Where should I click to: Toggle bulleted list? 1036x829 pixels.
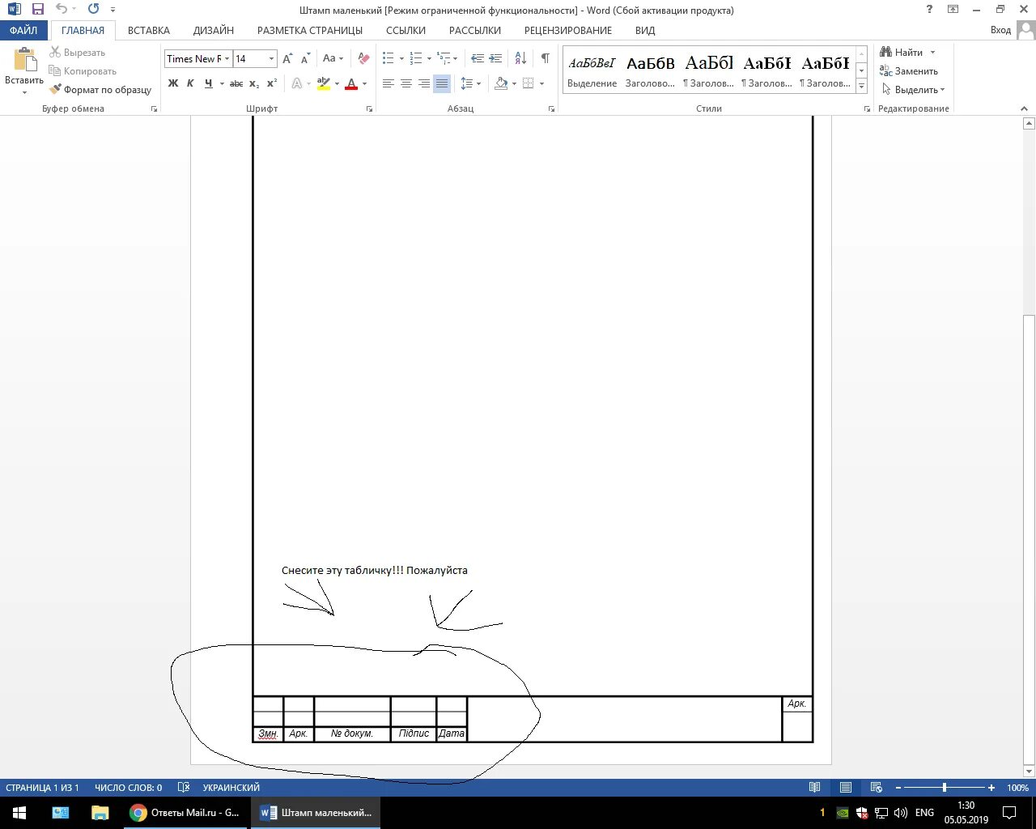388,59
